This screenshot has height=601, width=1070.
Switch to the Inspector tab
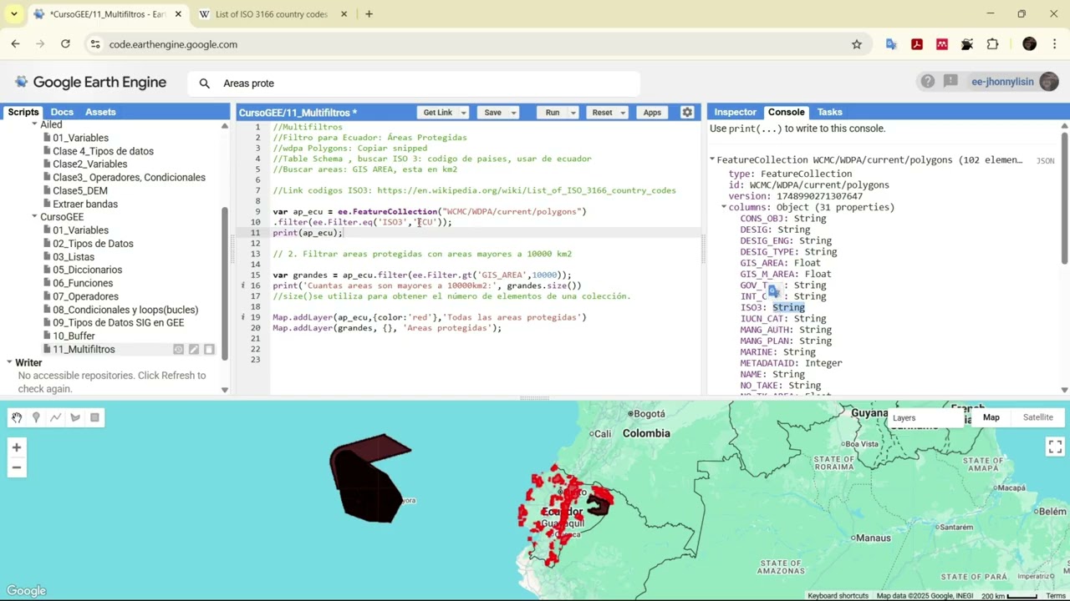coord(735,112)
